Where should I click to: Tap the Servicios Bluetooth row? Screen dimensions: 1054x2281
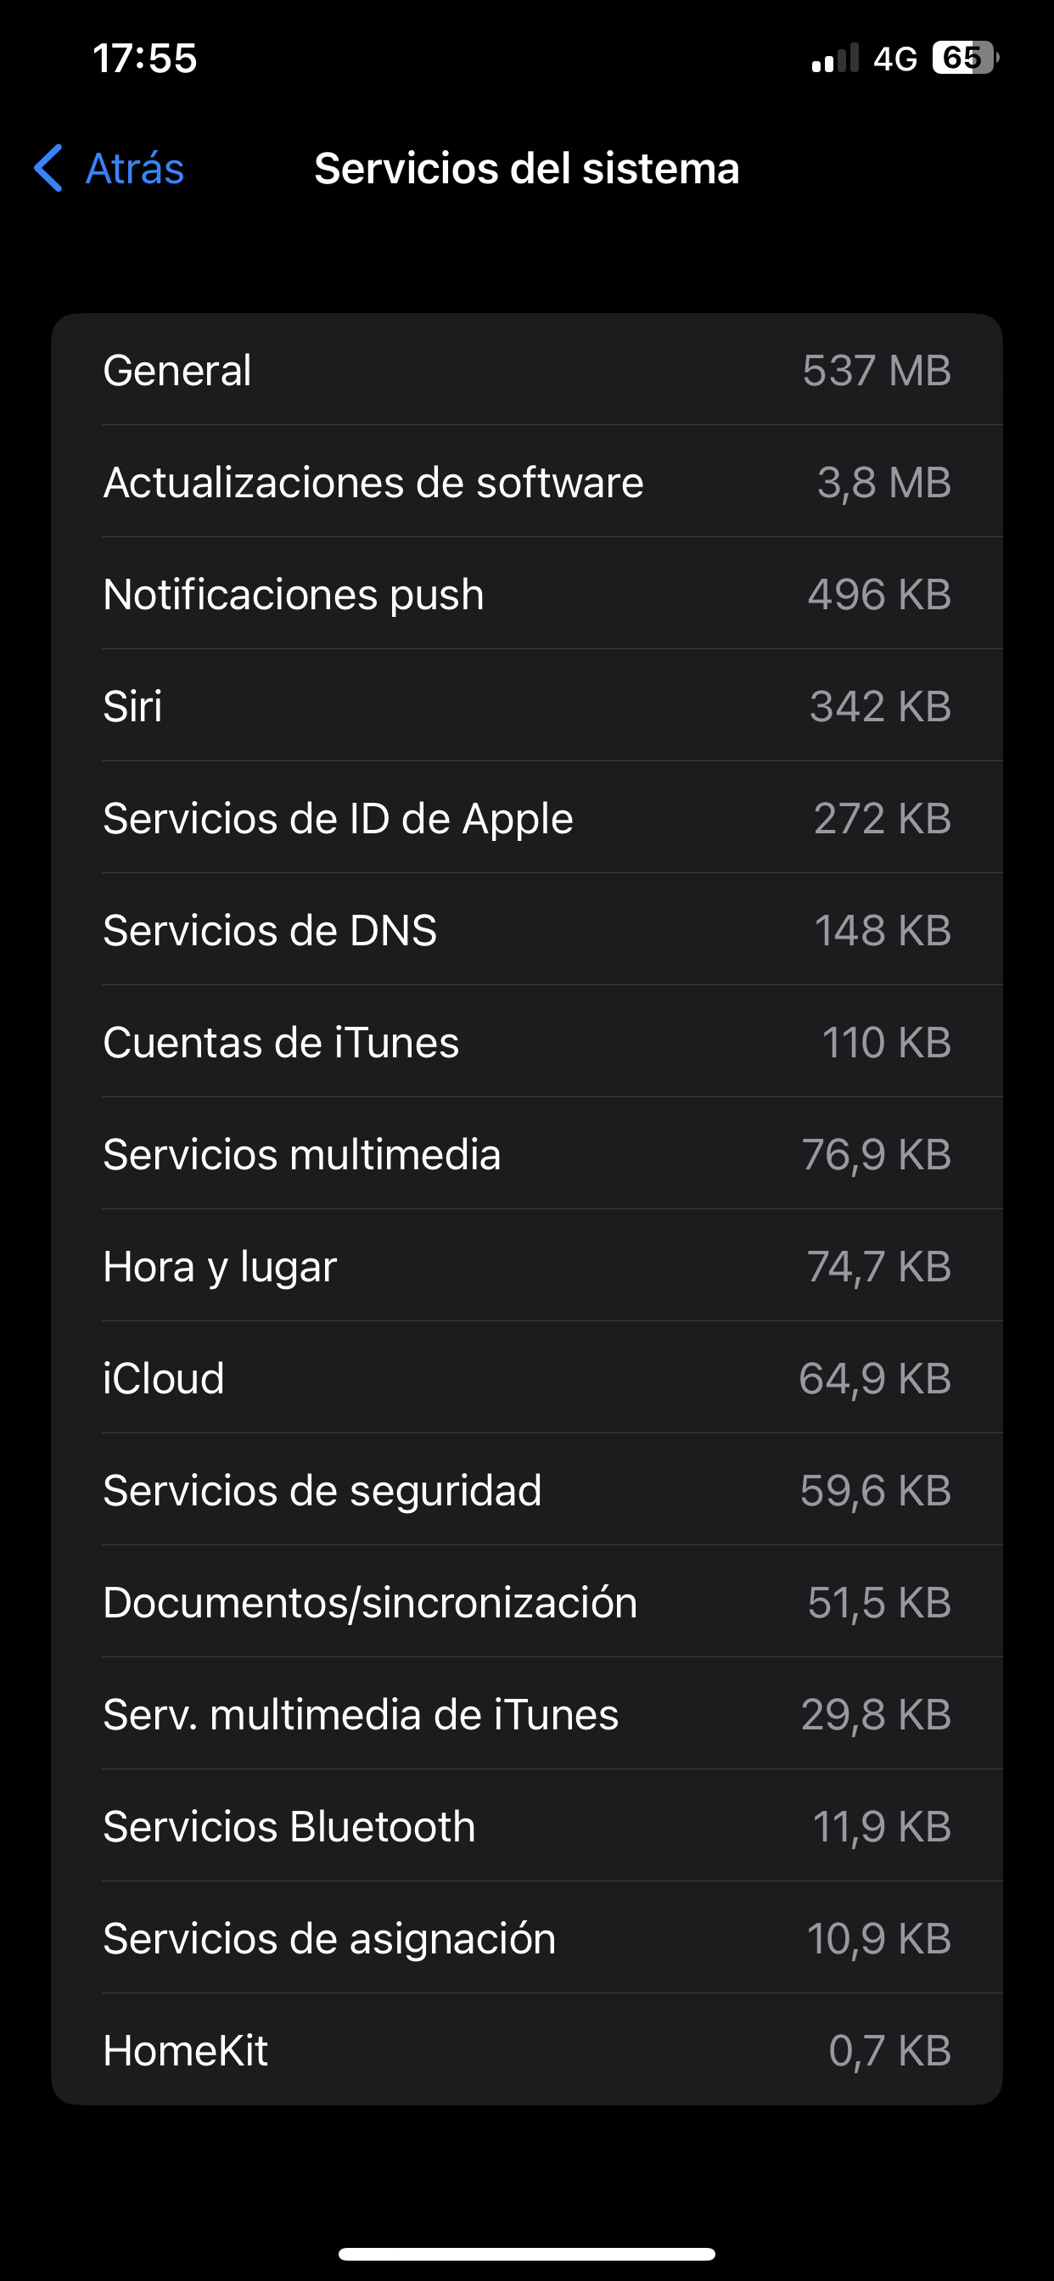[x=526, y=1827]
